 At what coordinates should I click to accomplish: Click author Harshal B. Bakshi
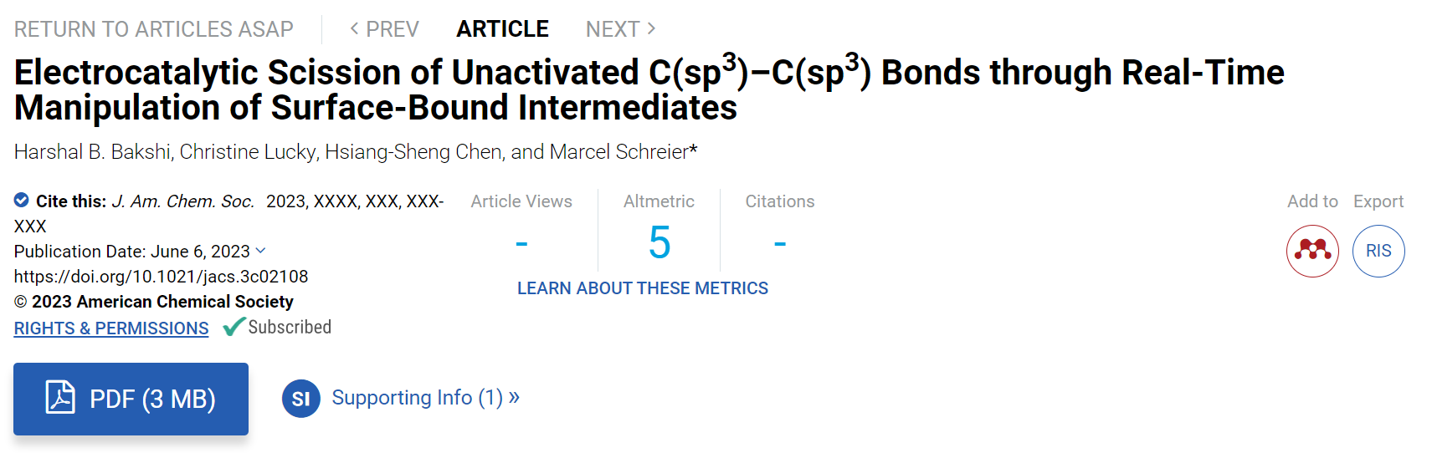(92, 152)
